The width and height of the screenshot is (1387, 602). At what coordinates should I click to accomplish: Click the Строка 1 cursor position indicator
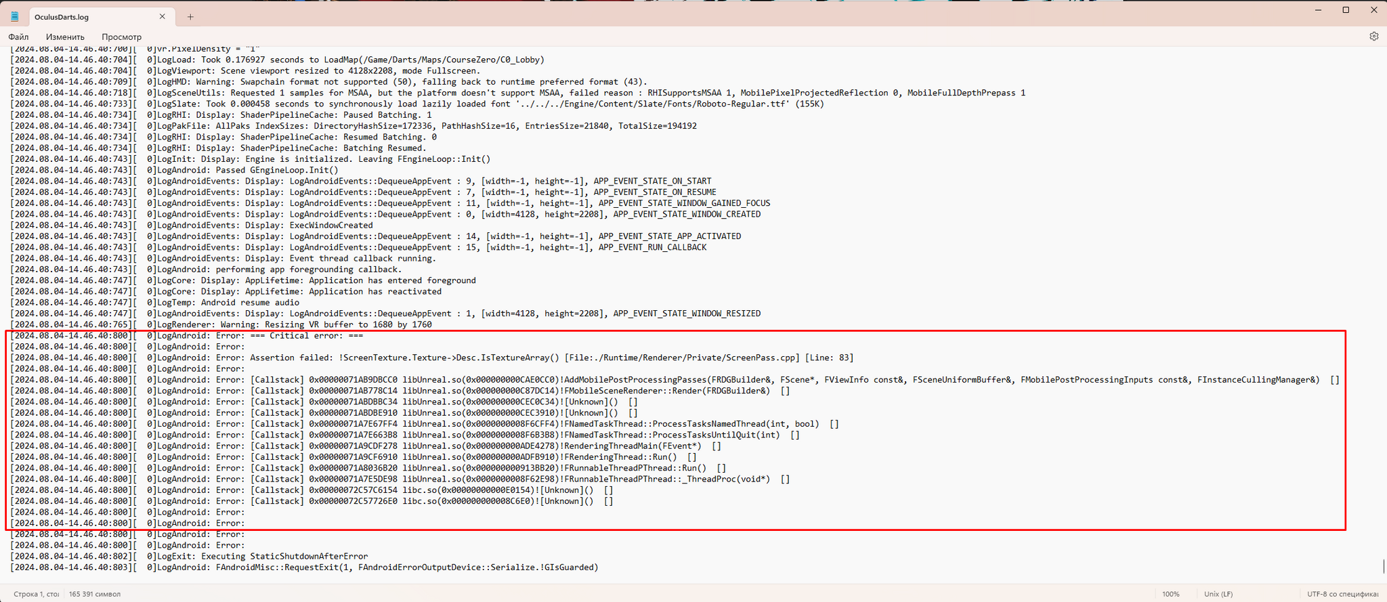[x=36, y=594]
